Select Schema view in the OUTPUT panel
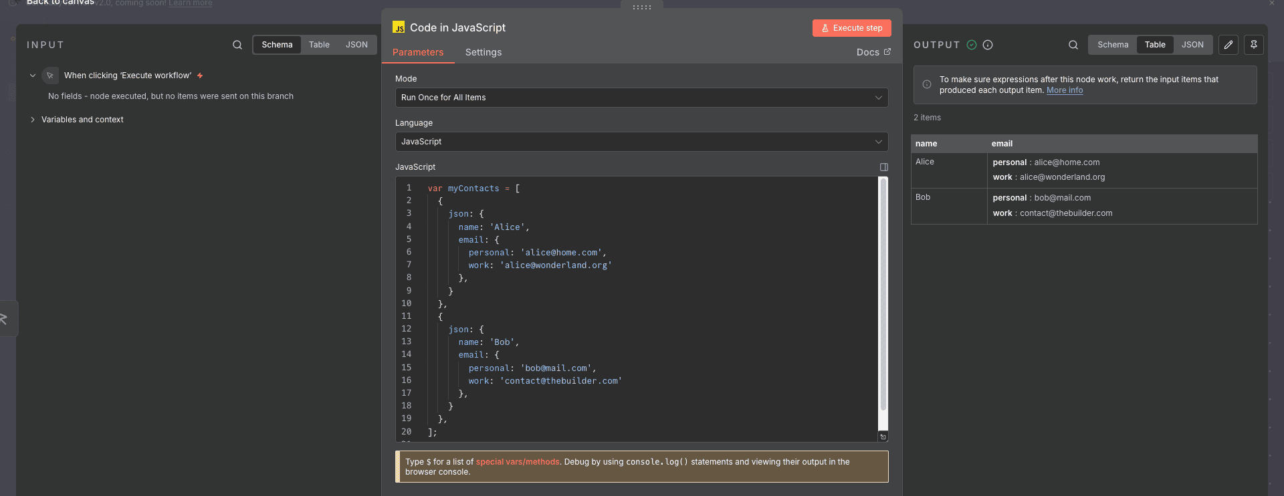 1113,45
